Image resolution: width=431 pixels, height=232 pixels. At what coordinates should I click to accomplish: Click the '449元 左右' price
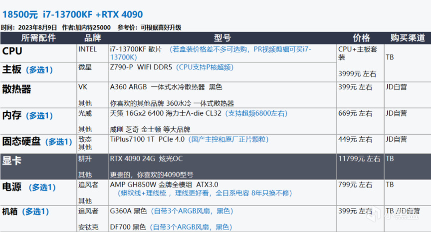tap(355, 139)
